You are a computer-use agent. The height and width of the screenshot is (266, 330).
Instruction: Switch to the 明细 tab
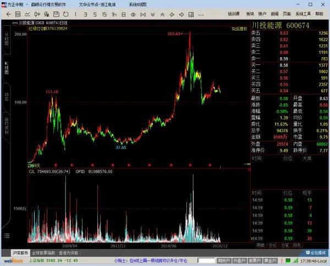[x=260, y=245]
